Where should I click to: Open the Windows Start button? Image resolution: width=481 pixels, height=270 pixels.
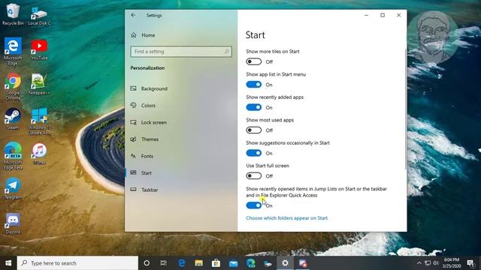click(8, 263)
